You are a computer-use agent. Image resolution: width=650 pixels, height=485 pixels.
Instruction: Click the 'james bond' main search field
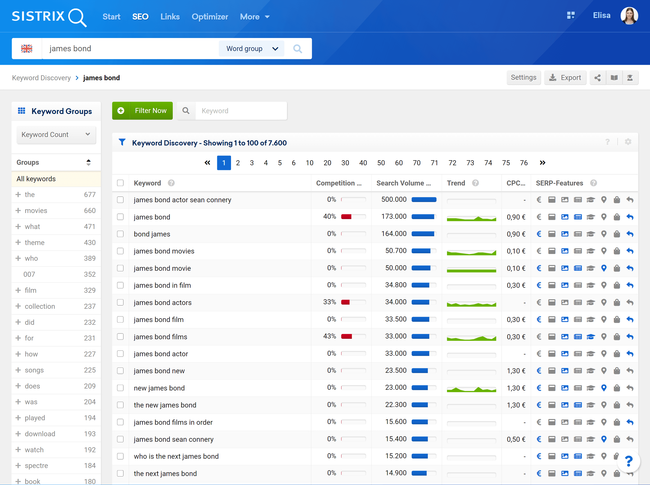130,48
